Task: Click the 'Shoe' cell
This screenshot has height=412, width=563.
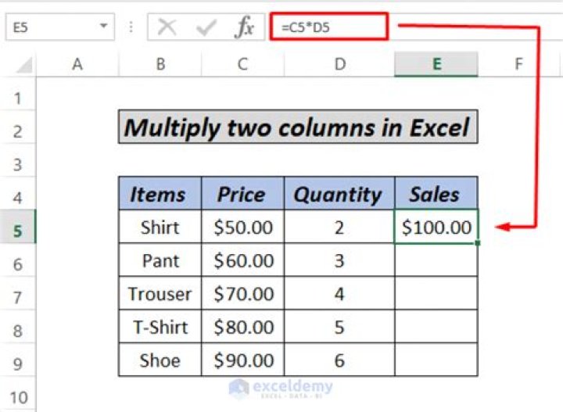Action: [160, 360]
